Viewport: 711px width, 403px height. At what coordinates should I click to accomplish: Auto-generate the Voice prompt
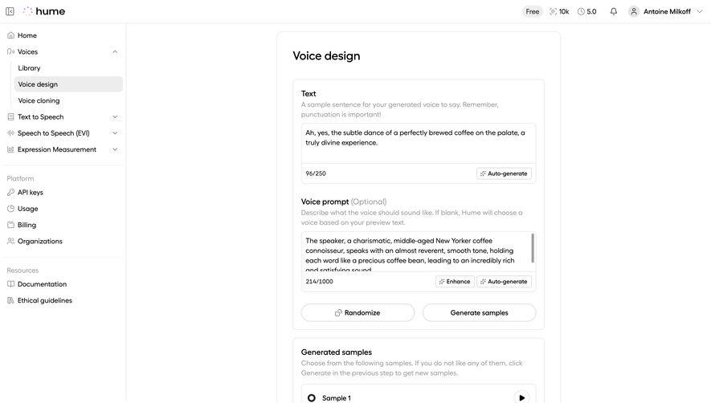tap(504, 282)
